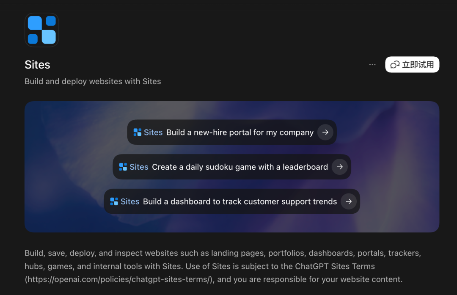
Task: Click the arrow for customer support dashboard prompt
Action: click(349, 201)
